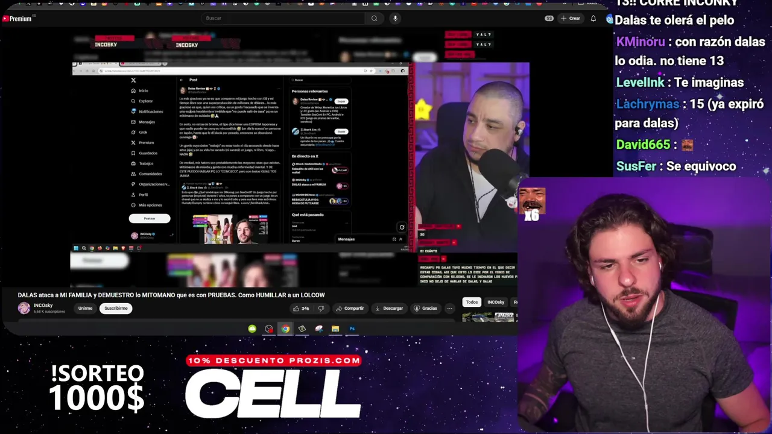
Task: Click 'En directo en X' heading
Action: (305, 156)
